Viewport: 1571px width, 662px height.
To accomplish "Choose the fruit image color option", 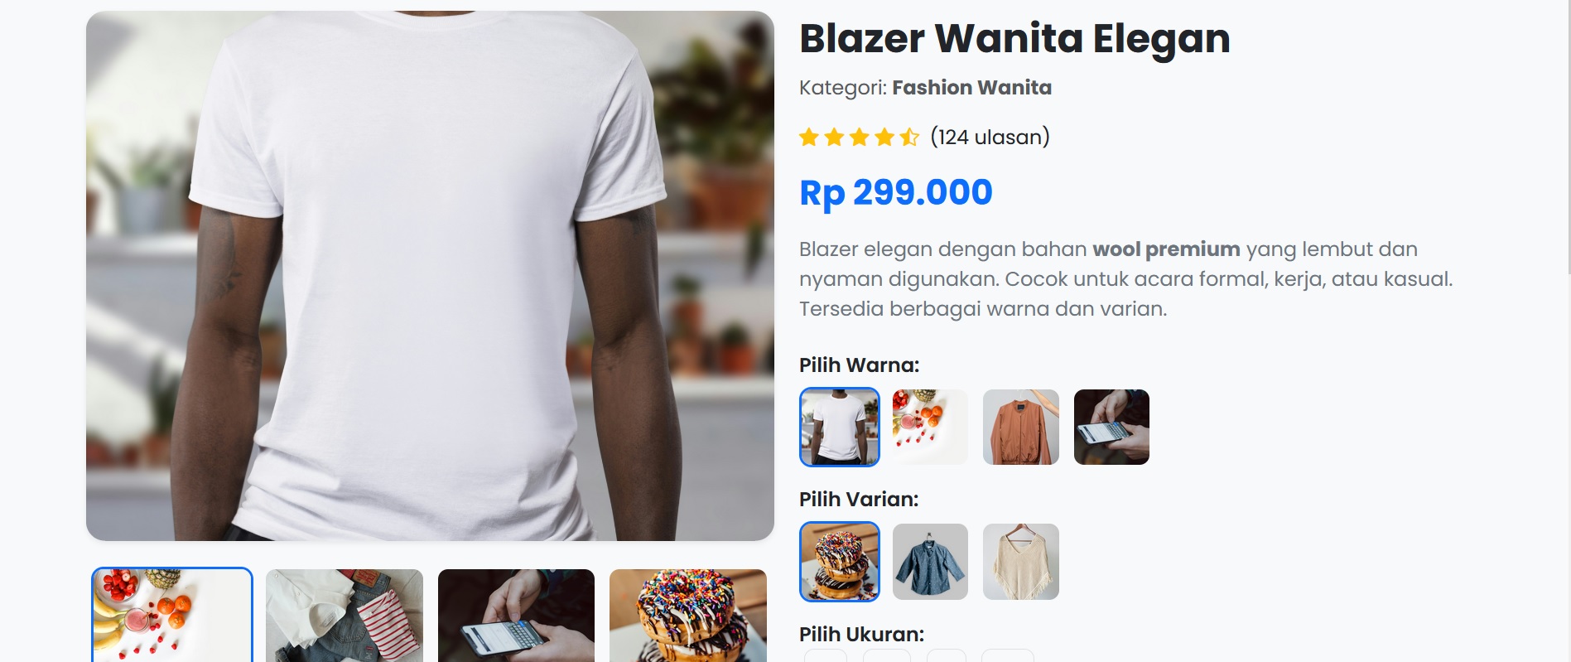I will click(x=930, y=427).
